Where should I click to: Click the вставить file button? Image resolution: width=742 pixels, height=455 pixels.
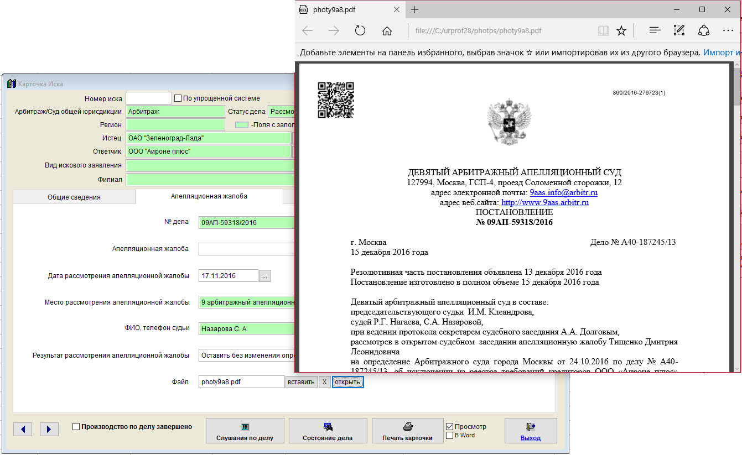click(302, 382)
